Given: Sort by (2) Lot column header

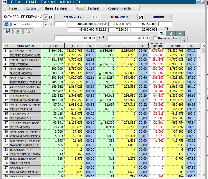Looking at the screenshot, I should pyautogui.click(x=106, y=46).
